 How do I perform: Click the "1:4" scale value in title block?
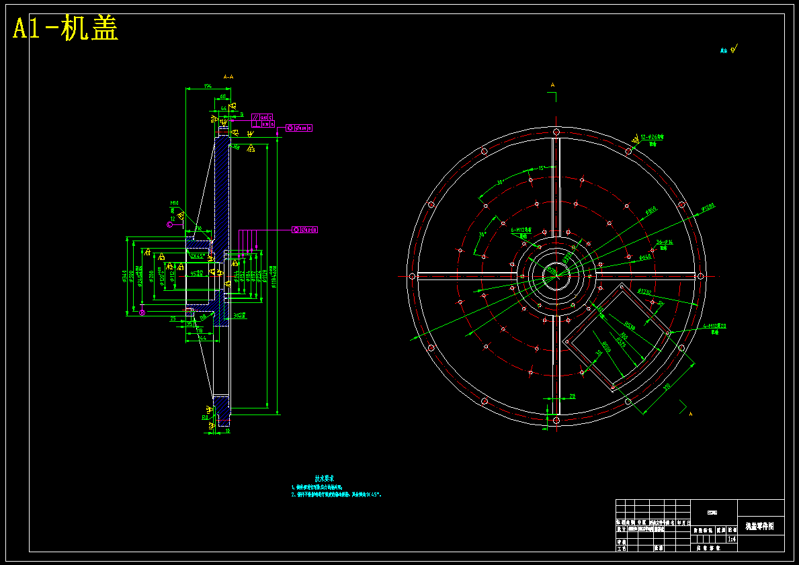tap(732, 539)
